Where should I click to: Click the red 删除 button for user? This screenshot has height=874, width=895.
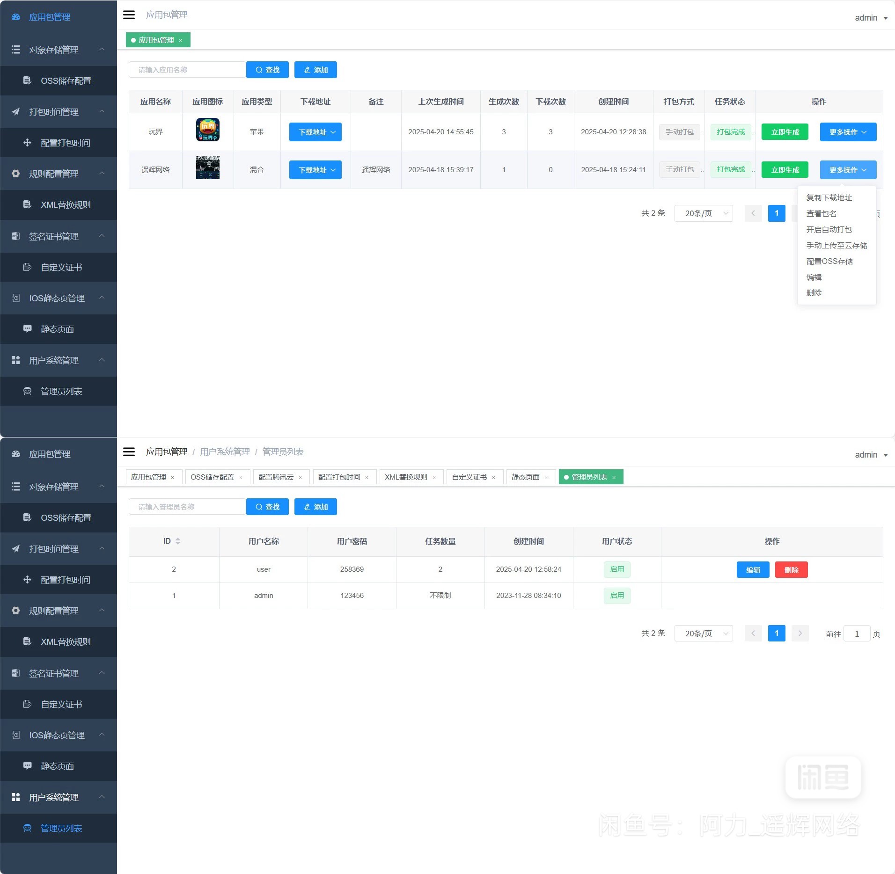[791, 570]
